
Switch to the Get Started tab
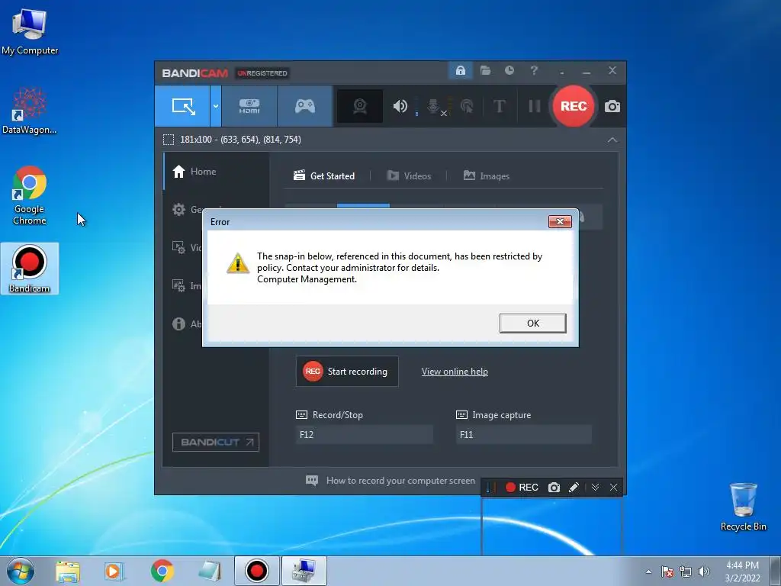324,176
